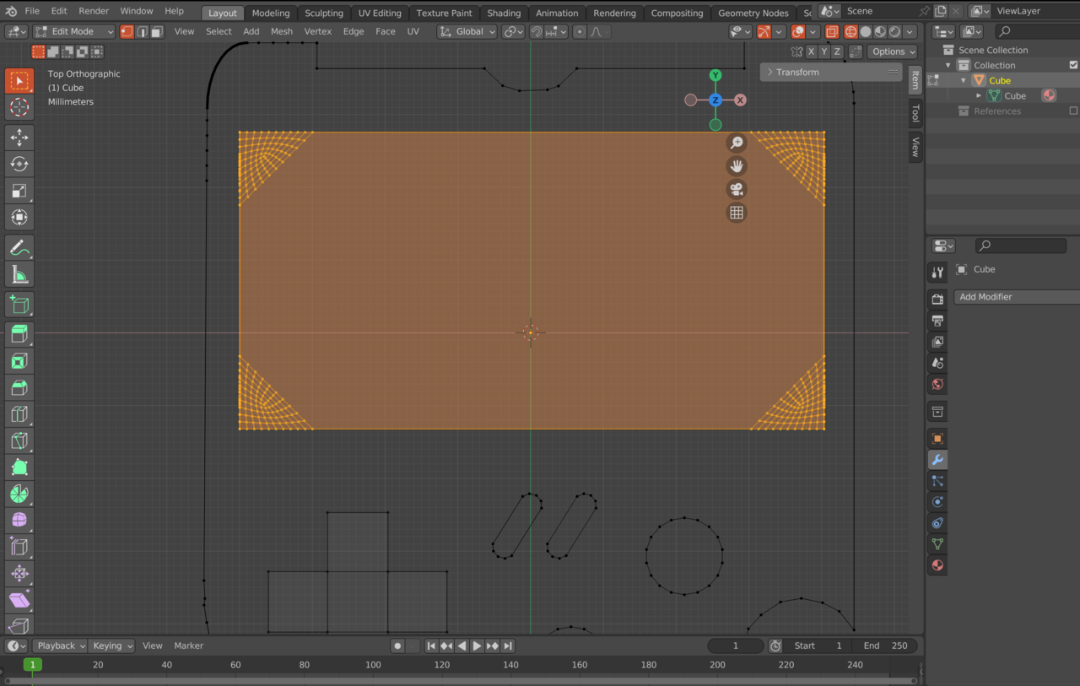Select the Rotate tool

coord(19,164)
